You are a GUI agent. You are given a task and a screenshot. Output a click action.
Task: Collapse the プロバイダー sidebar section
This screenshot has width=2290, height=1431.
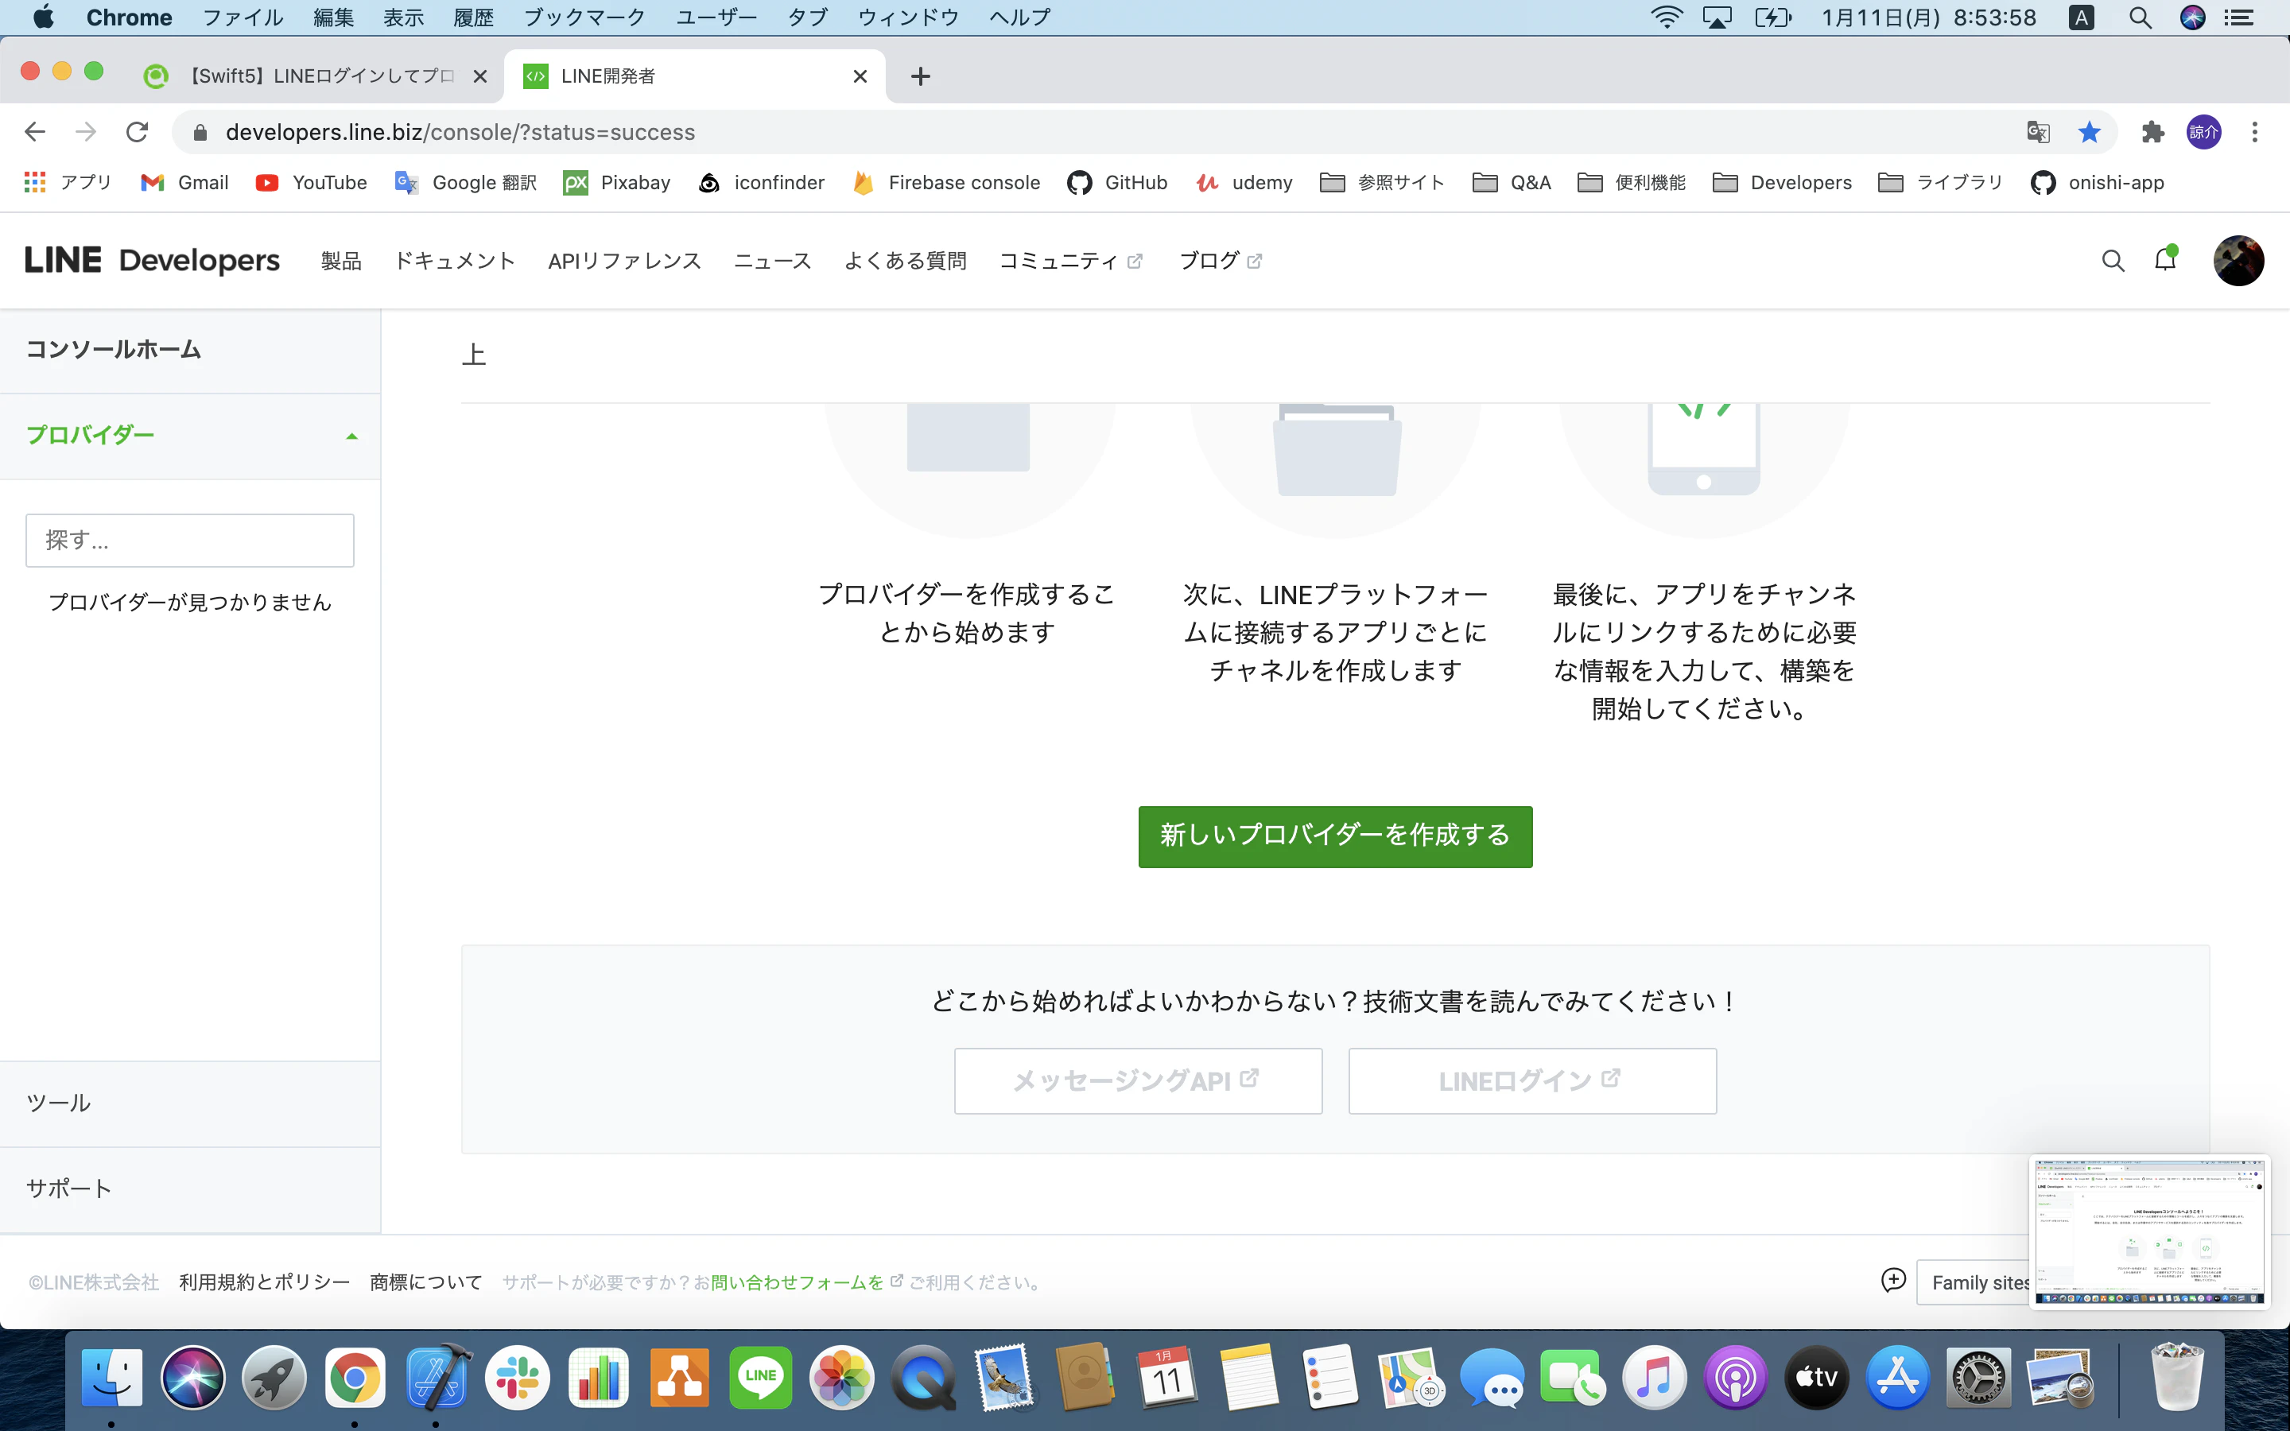(x=190, y=436)
